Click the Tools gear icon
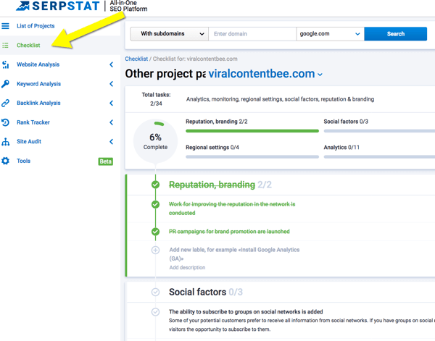This screenshot has width=435, height=341. tap(5, 161)
